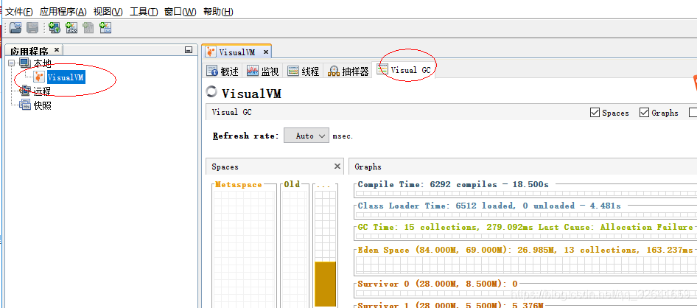The width and height of the screenshot is (697, 308).
Task: Click the greyed-out Save toolbar icon
Action: [32, 28]
